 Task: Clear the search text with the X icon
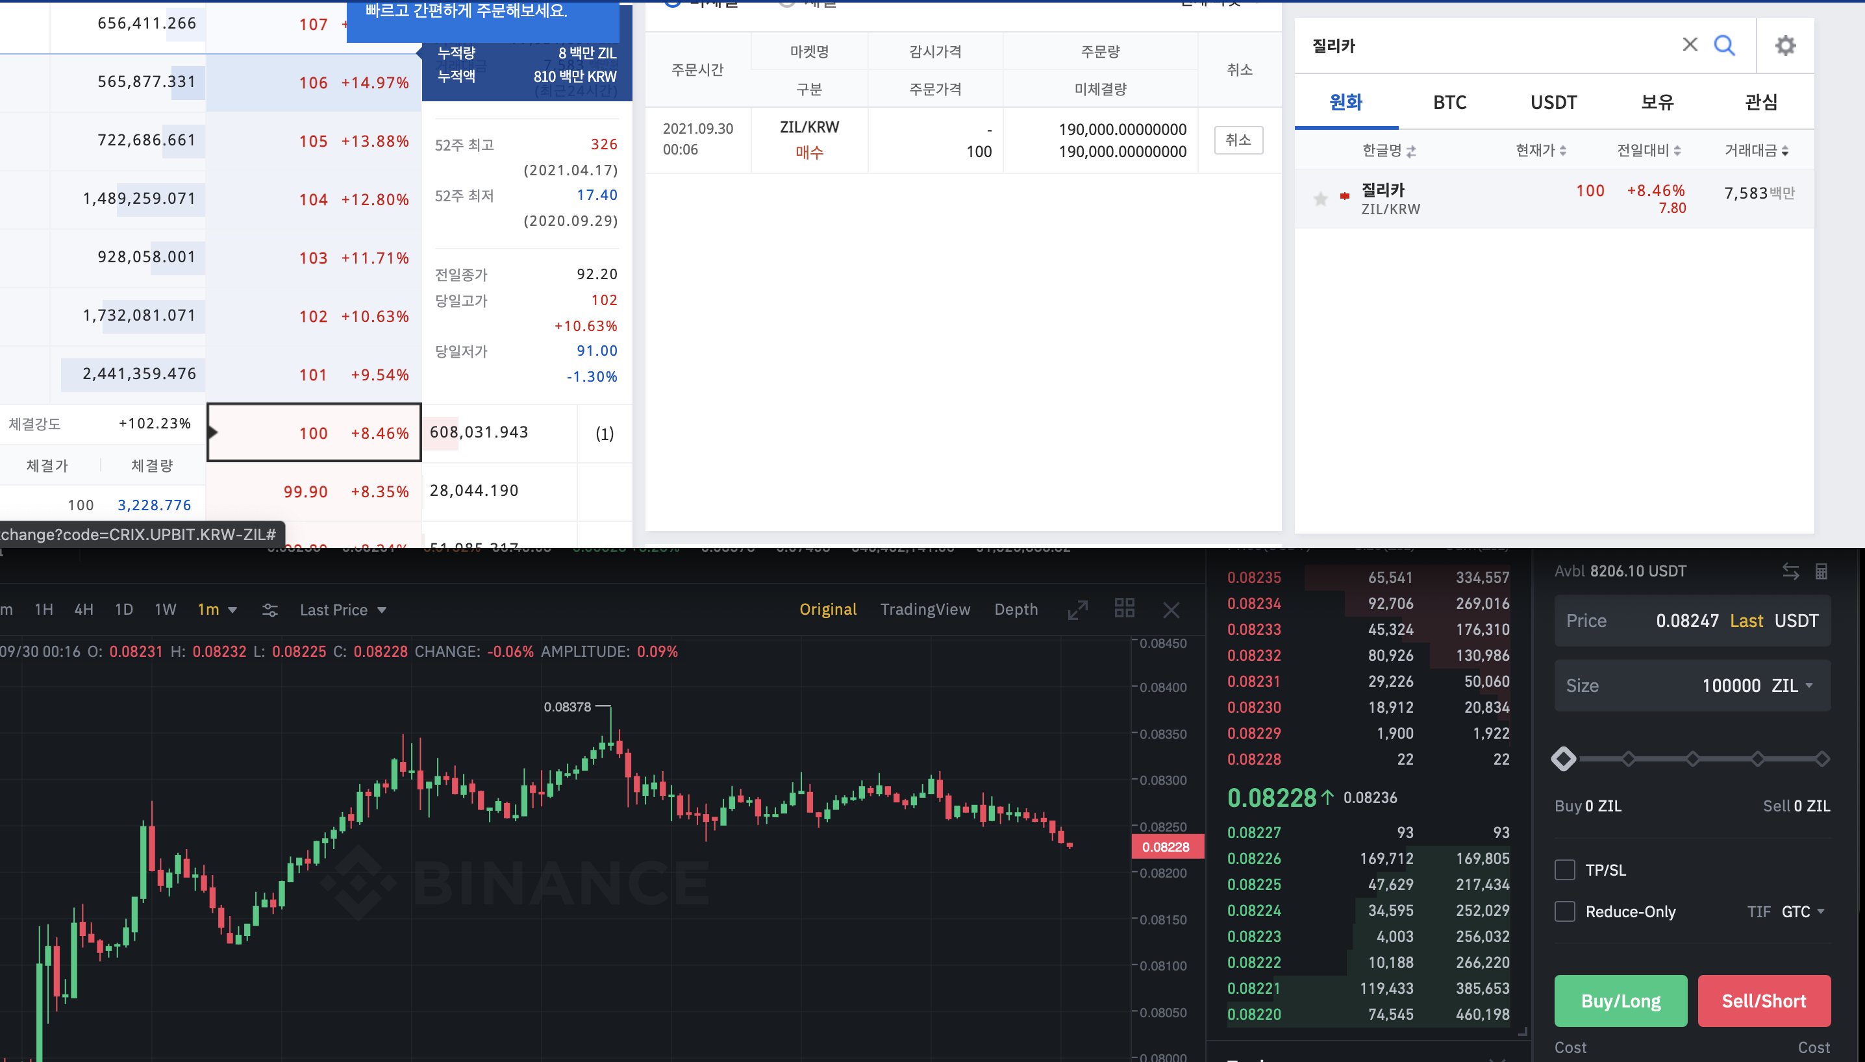pos(1690,45)
